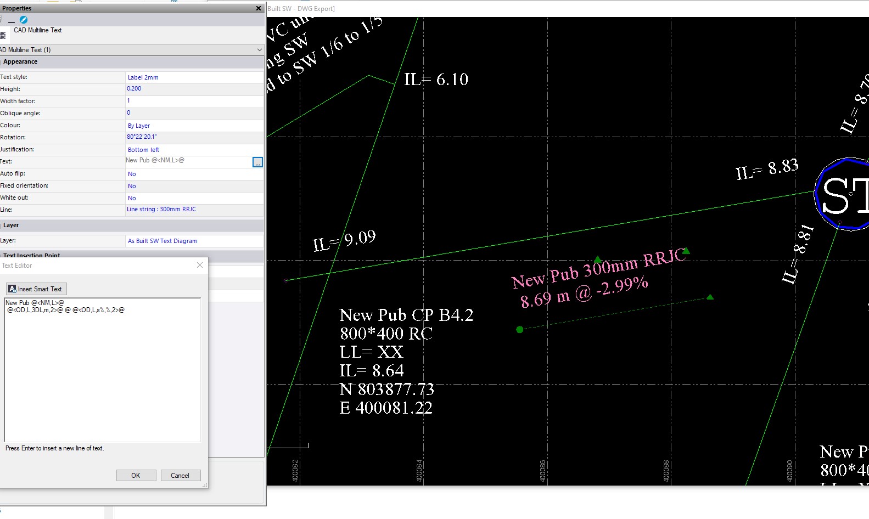Click the minimize dash icon in Properties toolbar
This screenshot has width=869, height=519.
[12, 20]
